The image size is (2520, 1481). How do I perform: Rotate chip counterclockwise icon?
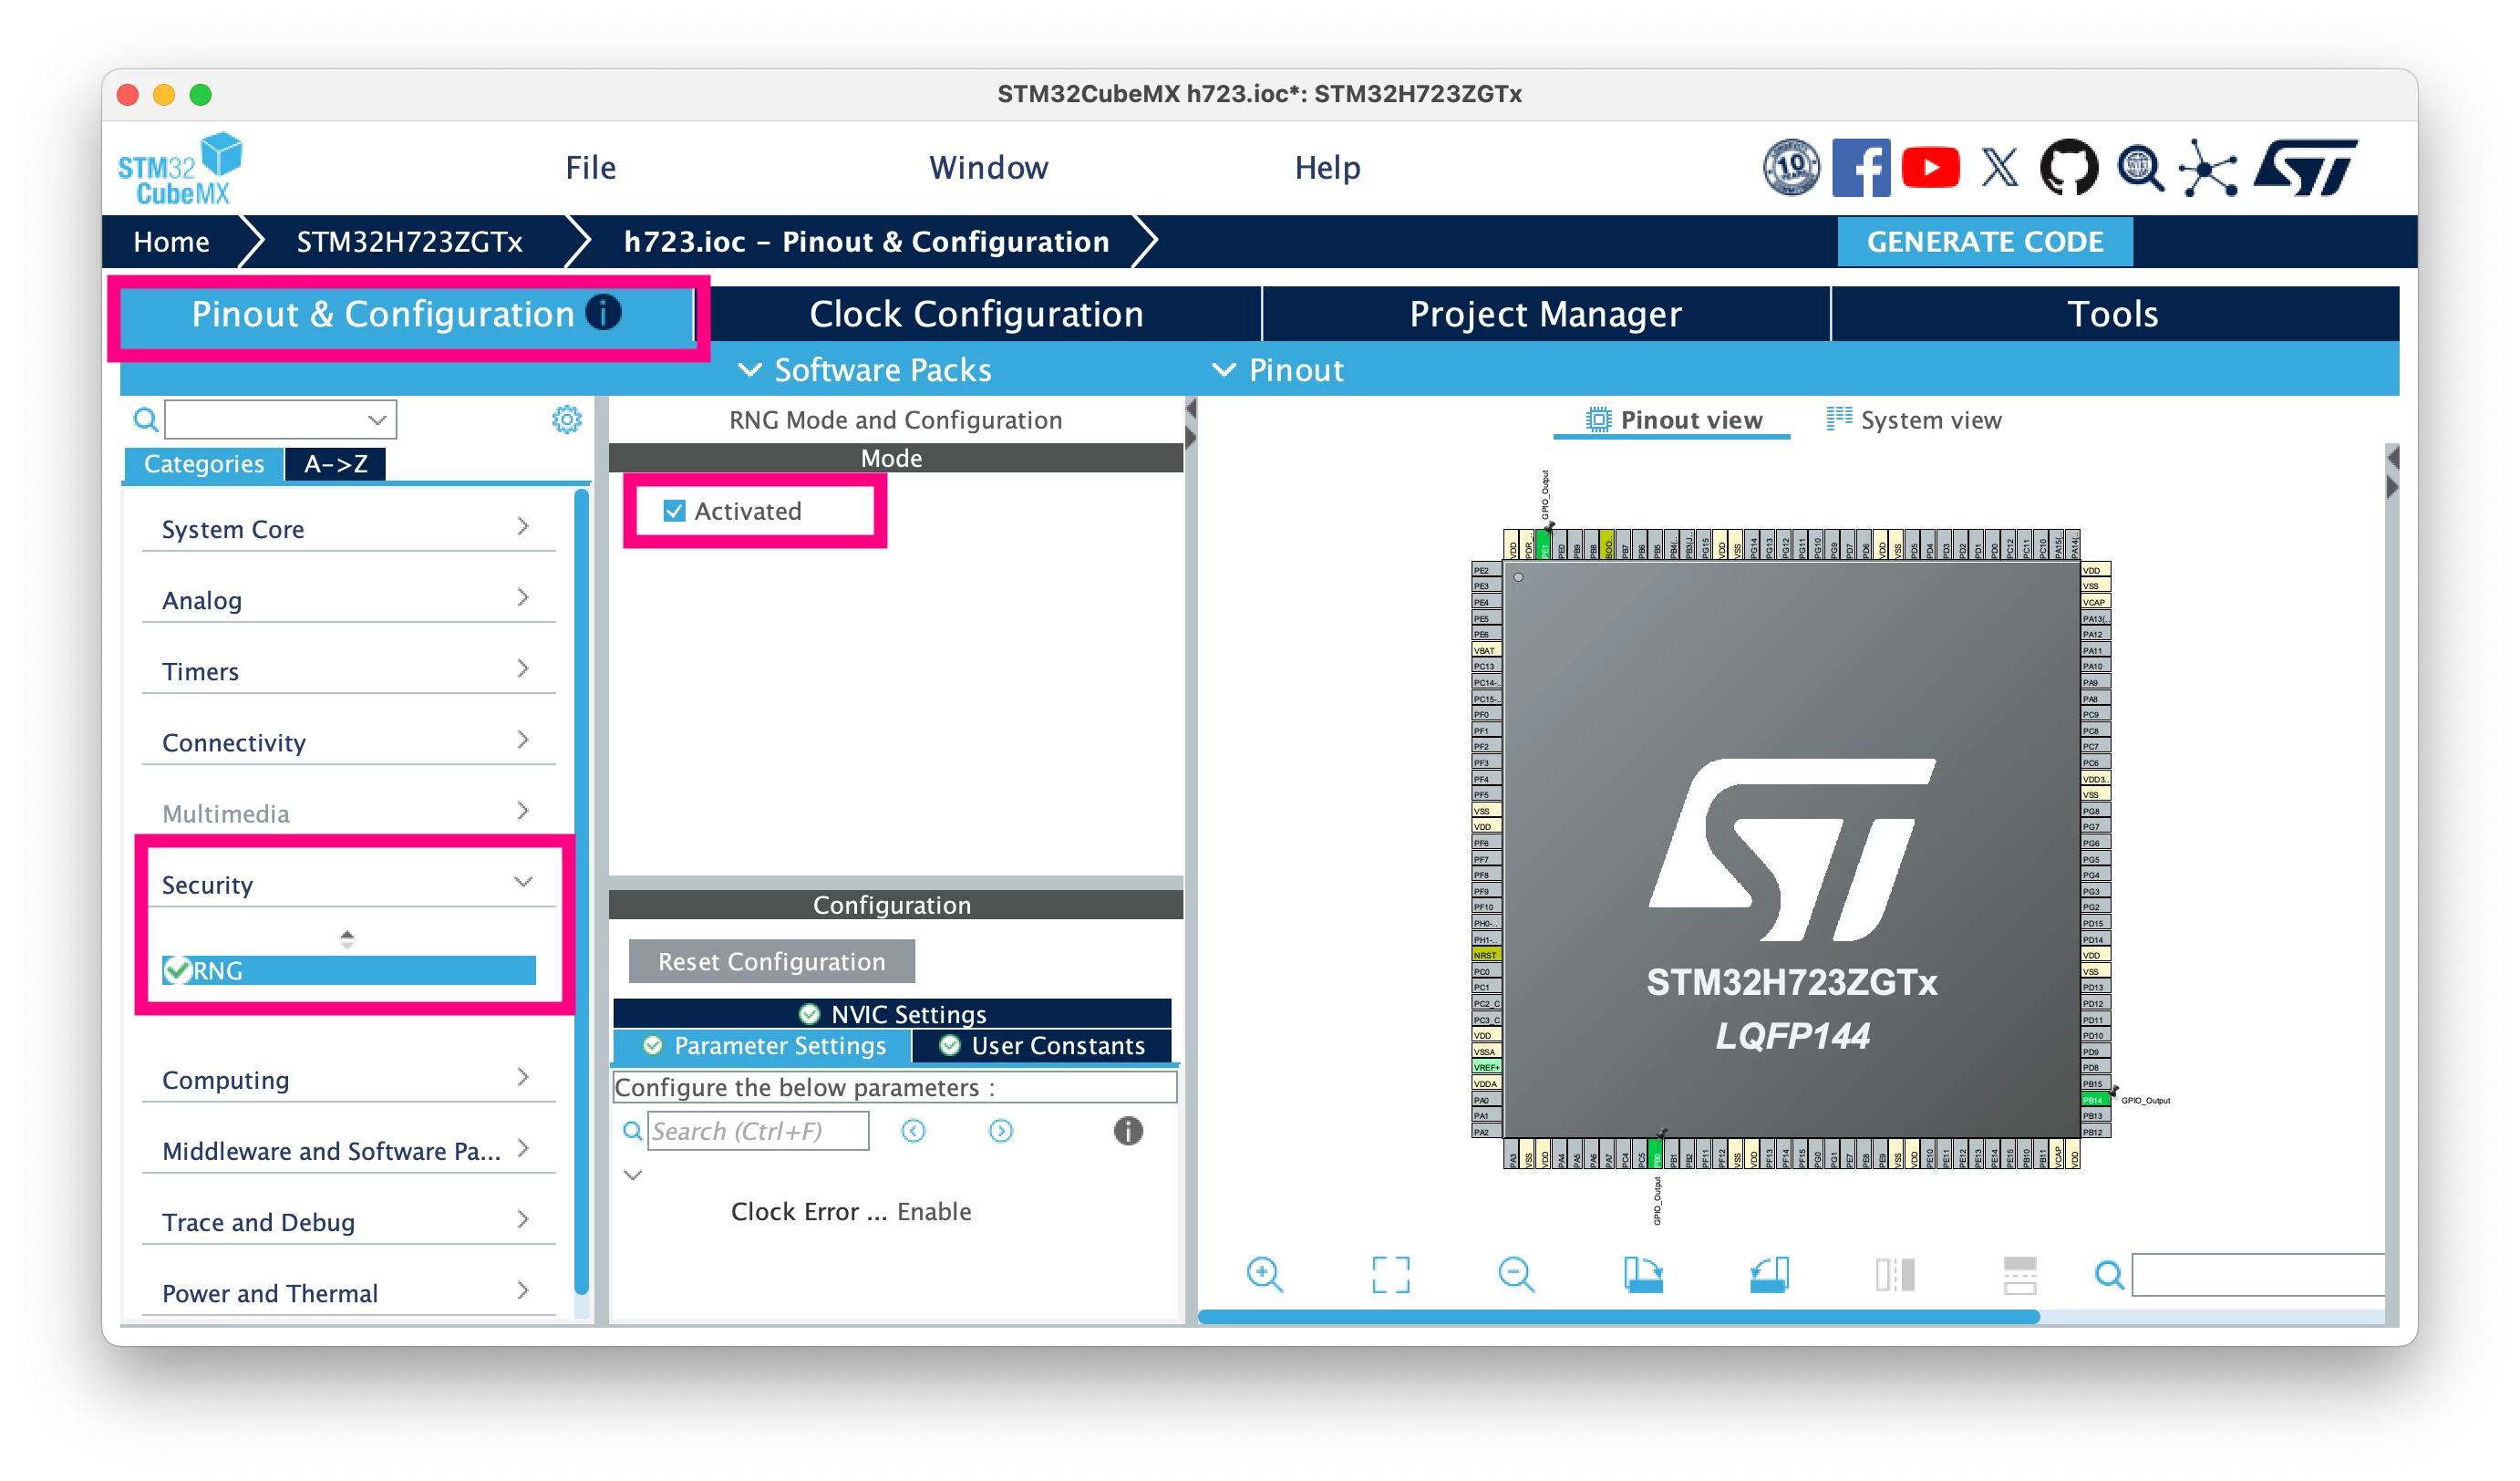click(1768, 1274)
